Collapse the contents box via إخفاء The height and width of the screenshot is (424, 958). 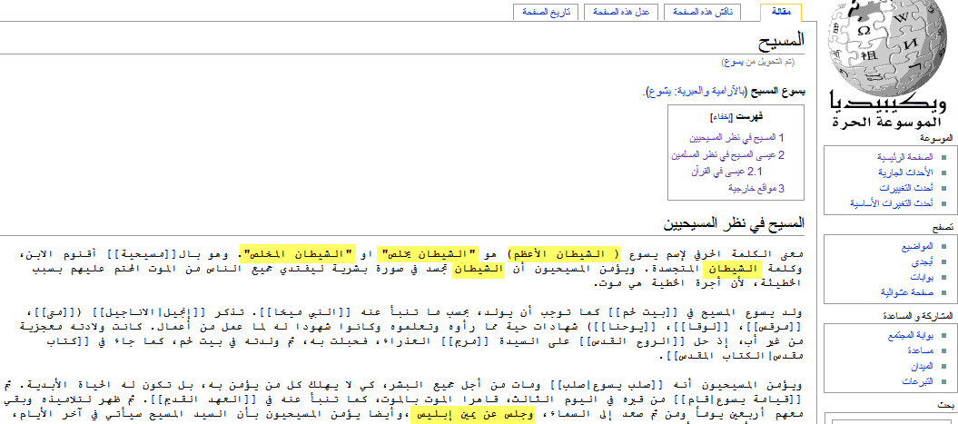(x=722, y=117)
